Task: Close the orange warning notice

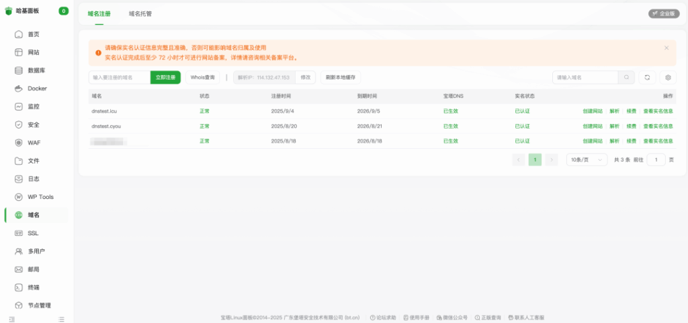Action: (666, 48)
